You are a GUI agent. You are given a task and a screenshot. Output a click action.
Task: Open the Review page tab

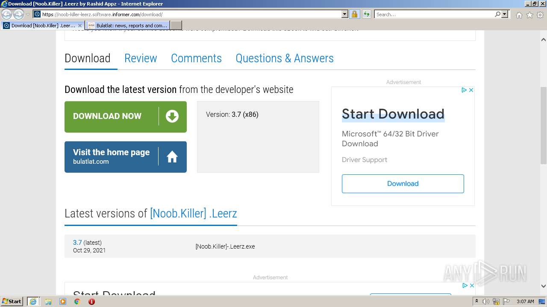coord(141,58)
